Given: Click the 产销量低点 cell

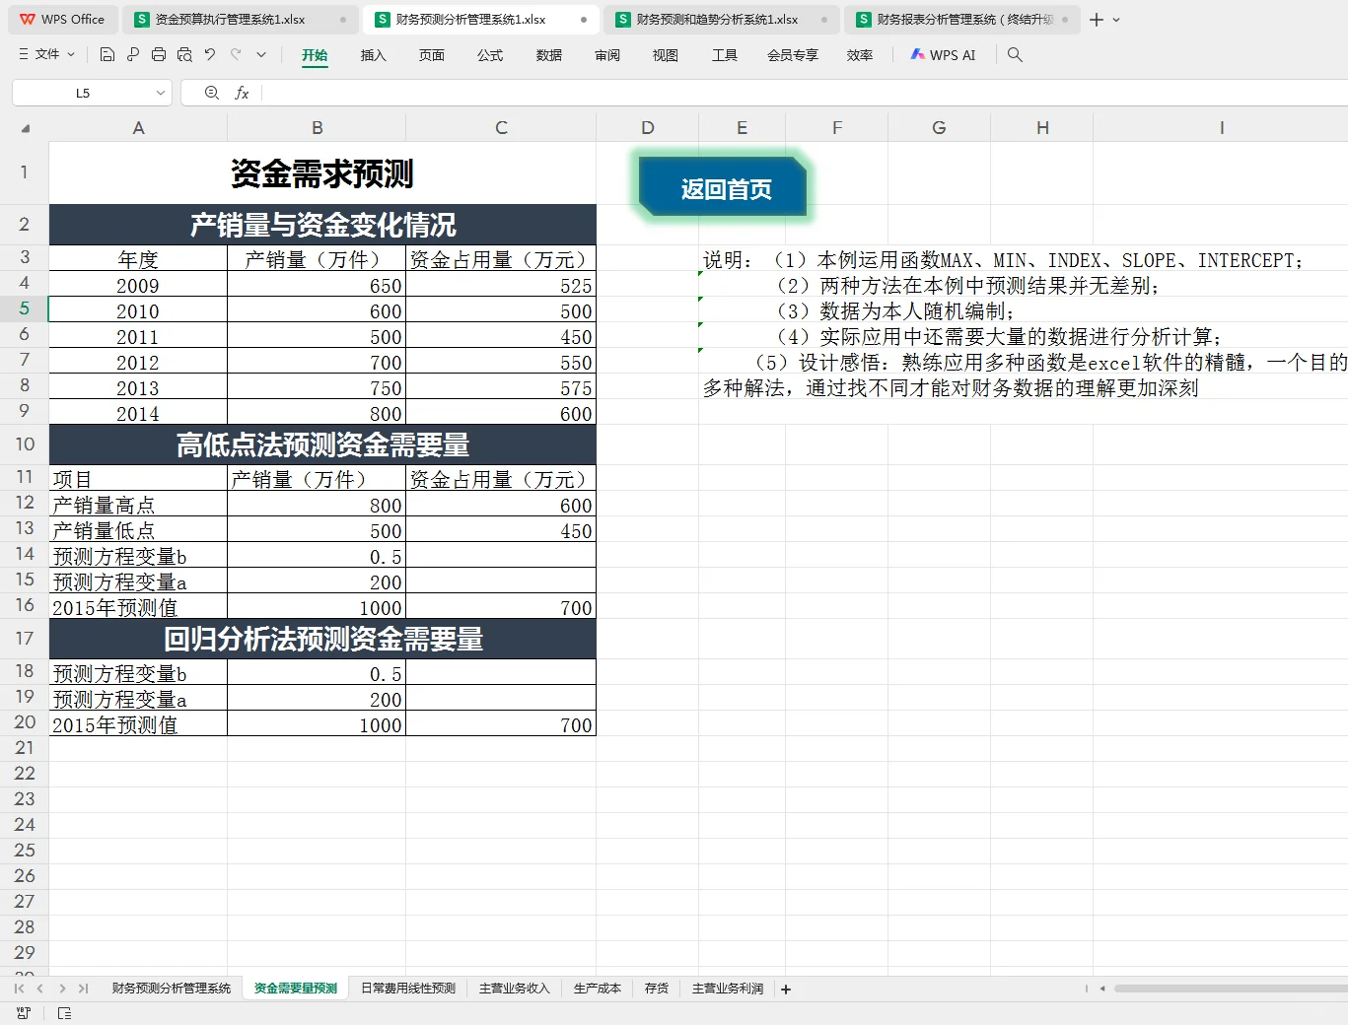Looking at the screenshot, I should pyautogui.click(x=138, y=530).
